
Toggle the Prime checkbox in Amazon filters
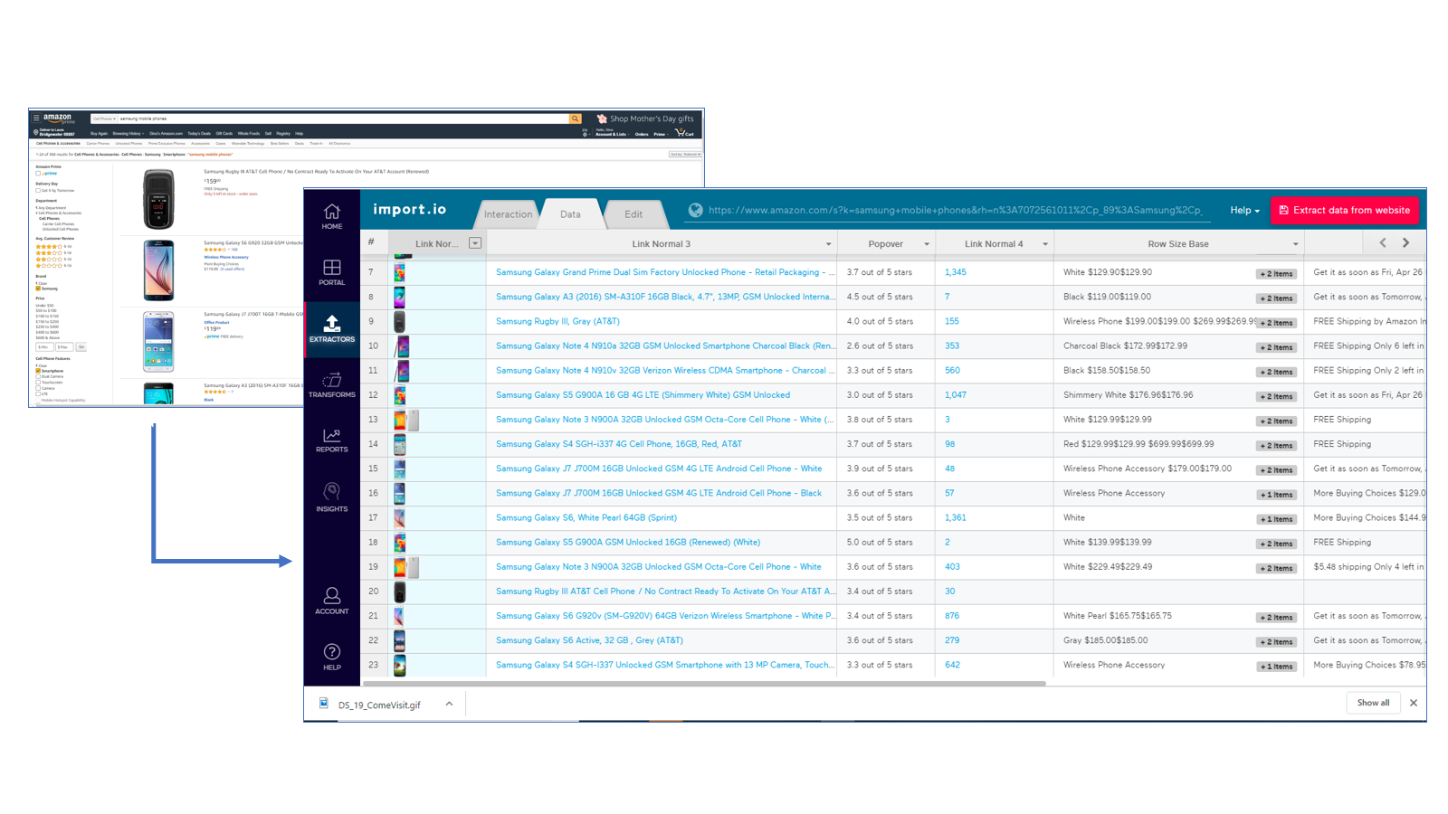point(38,173)
